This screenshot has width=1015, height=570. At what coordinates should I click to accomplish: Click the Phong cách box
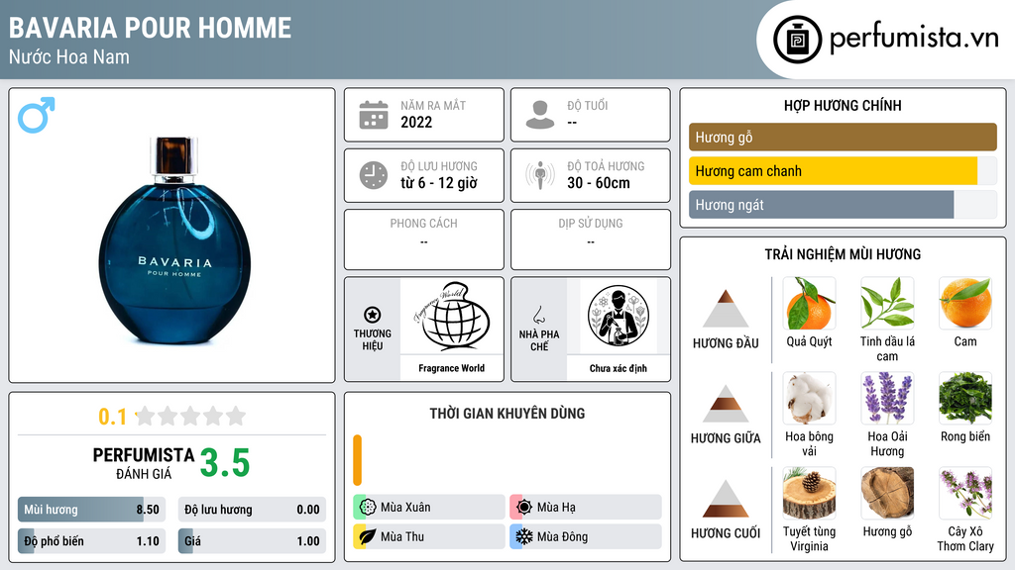pos(424,239)
